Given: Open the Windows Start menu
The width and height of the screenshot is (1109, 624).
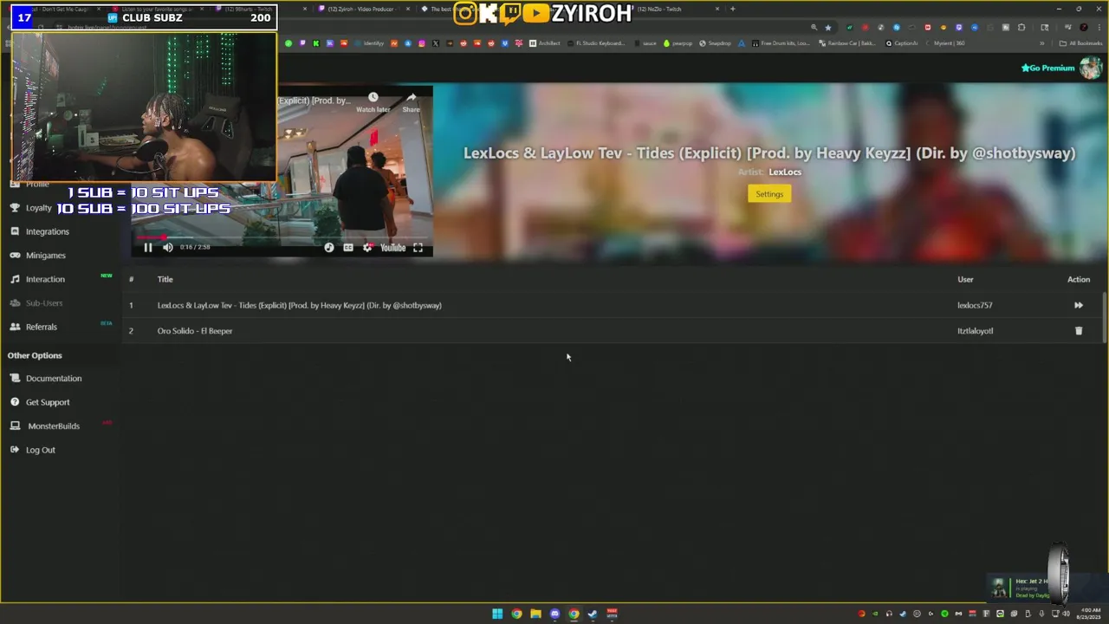Looking at the screenshot, I should point(497,614).
